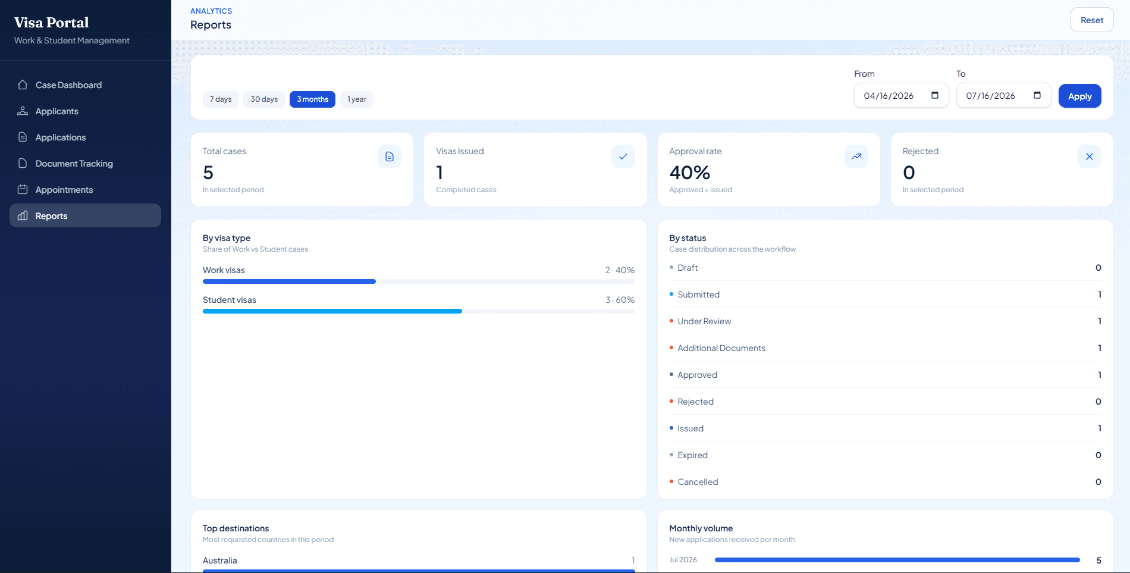Select the 3 months range
Viewport: 1130px width, 573px height.
point(312,99)
